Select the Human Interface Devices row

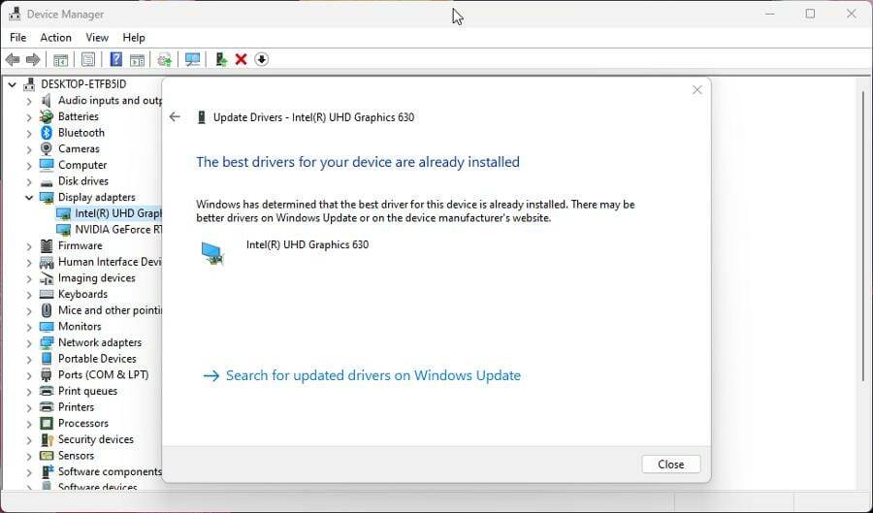click(101, 262)
